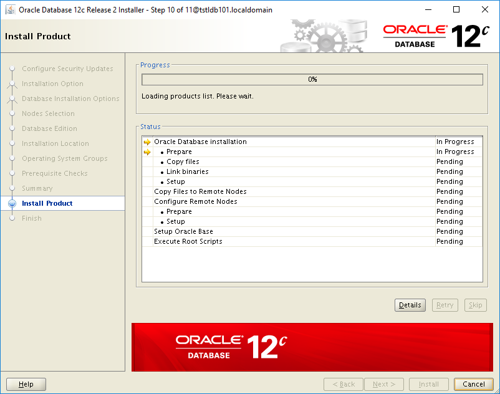Click In Progress status of Oracle Database installation
Image resolution: width=500 pixels, height=394 pixels.
coord(455,142)
